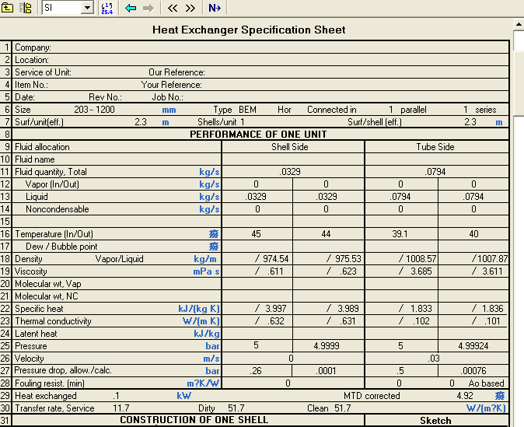Click Surf/unit(eff.) value 2.3
524x427 pixels.
tap(141, 122)
